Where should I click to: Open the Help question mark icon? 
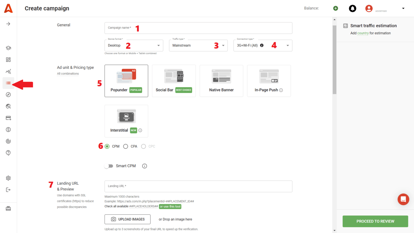[x=8, y=153]
